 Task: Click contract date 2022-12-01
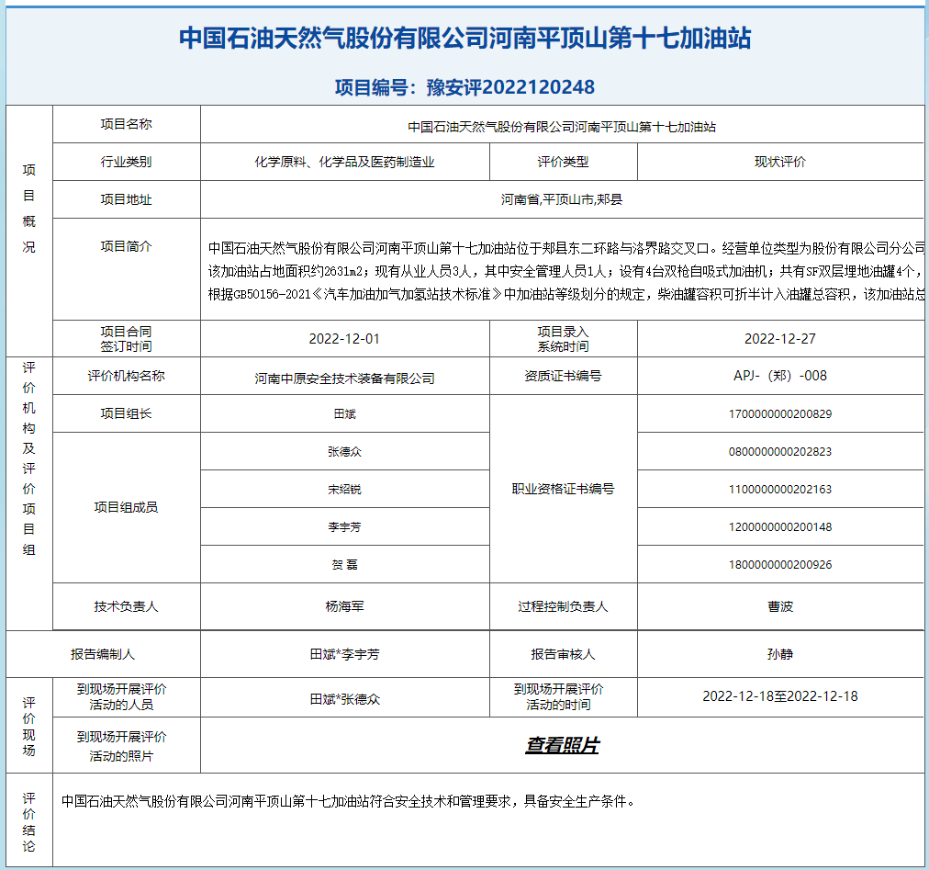(344, 339)
